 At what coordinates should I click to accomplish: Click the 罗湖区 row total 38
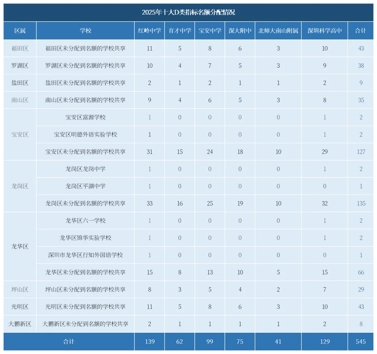pos(361,66)
